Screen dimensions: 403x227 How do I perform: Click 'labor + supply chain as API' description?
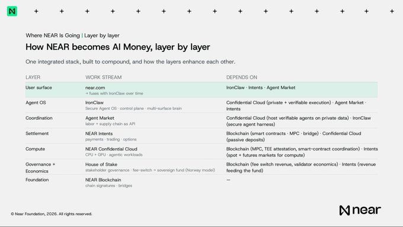click(110, 124)
